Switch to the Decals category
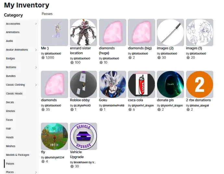This screenshot has height=174, width=224. (x=10, y=102)
